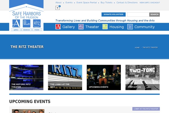The width and height of the screenshot is (169, 113).
Task: Click the SH Community icon
Action: coord(130,27)
